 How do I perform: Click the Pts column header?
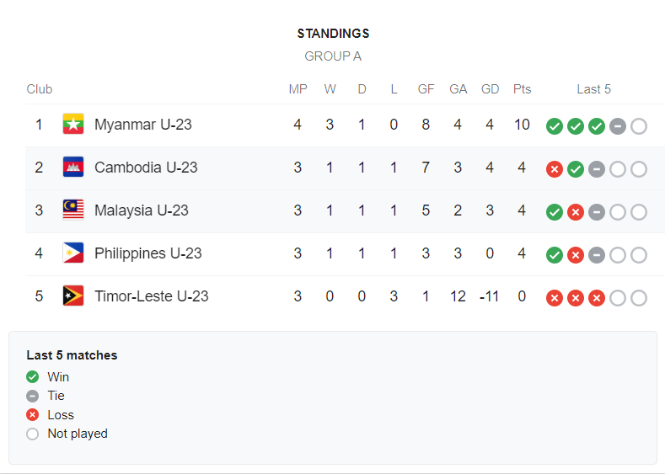tap(522, 89)
